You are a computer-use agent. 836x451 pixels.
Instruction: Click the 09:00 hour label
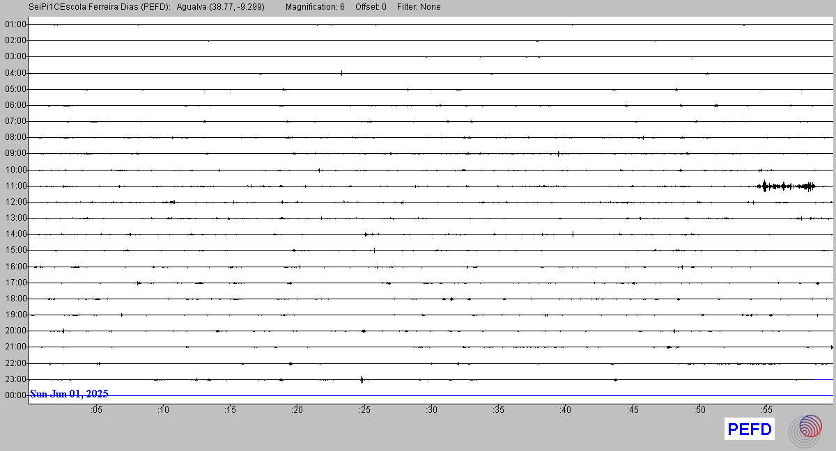15,153
